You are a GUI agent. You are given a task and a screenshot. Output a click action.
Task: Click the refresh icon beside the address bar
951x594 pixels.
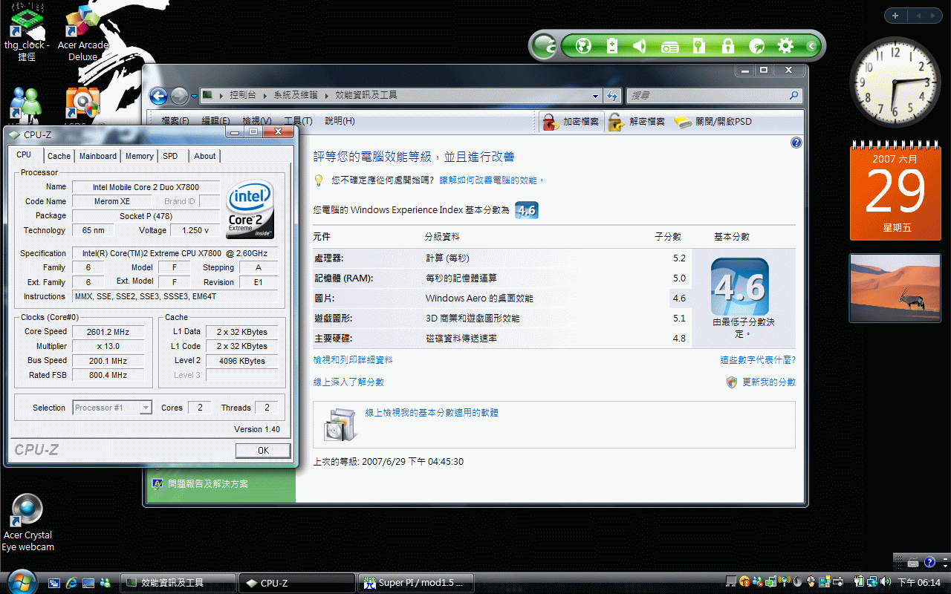click(x=612, y=96)
